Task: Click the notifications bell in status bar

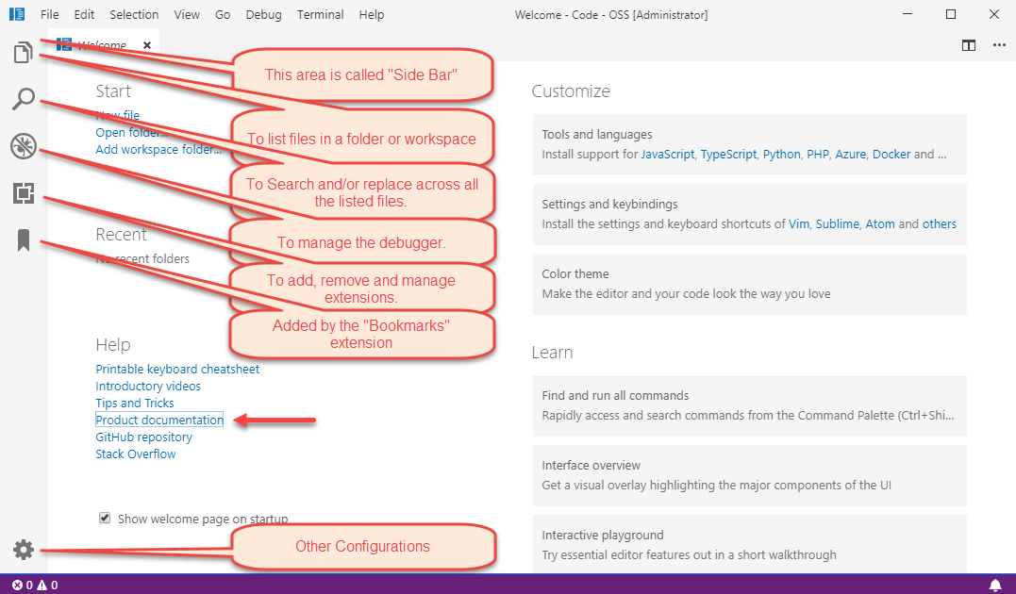Action: click(994, 586)
